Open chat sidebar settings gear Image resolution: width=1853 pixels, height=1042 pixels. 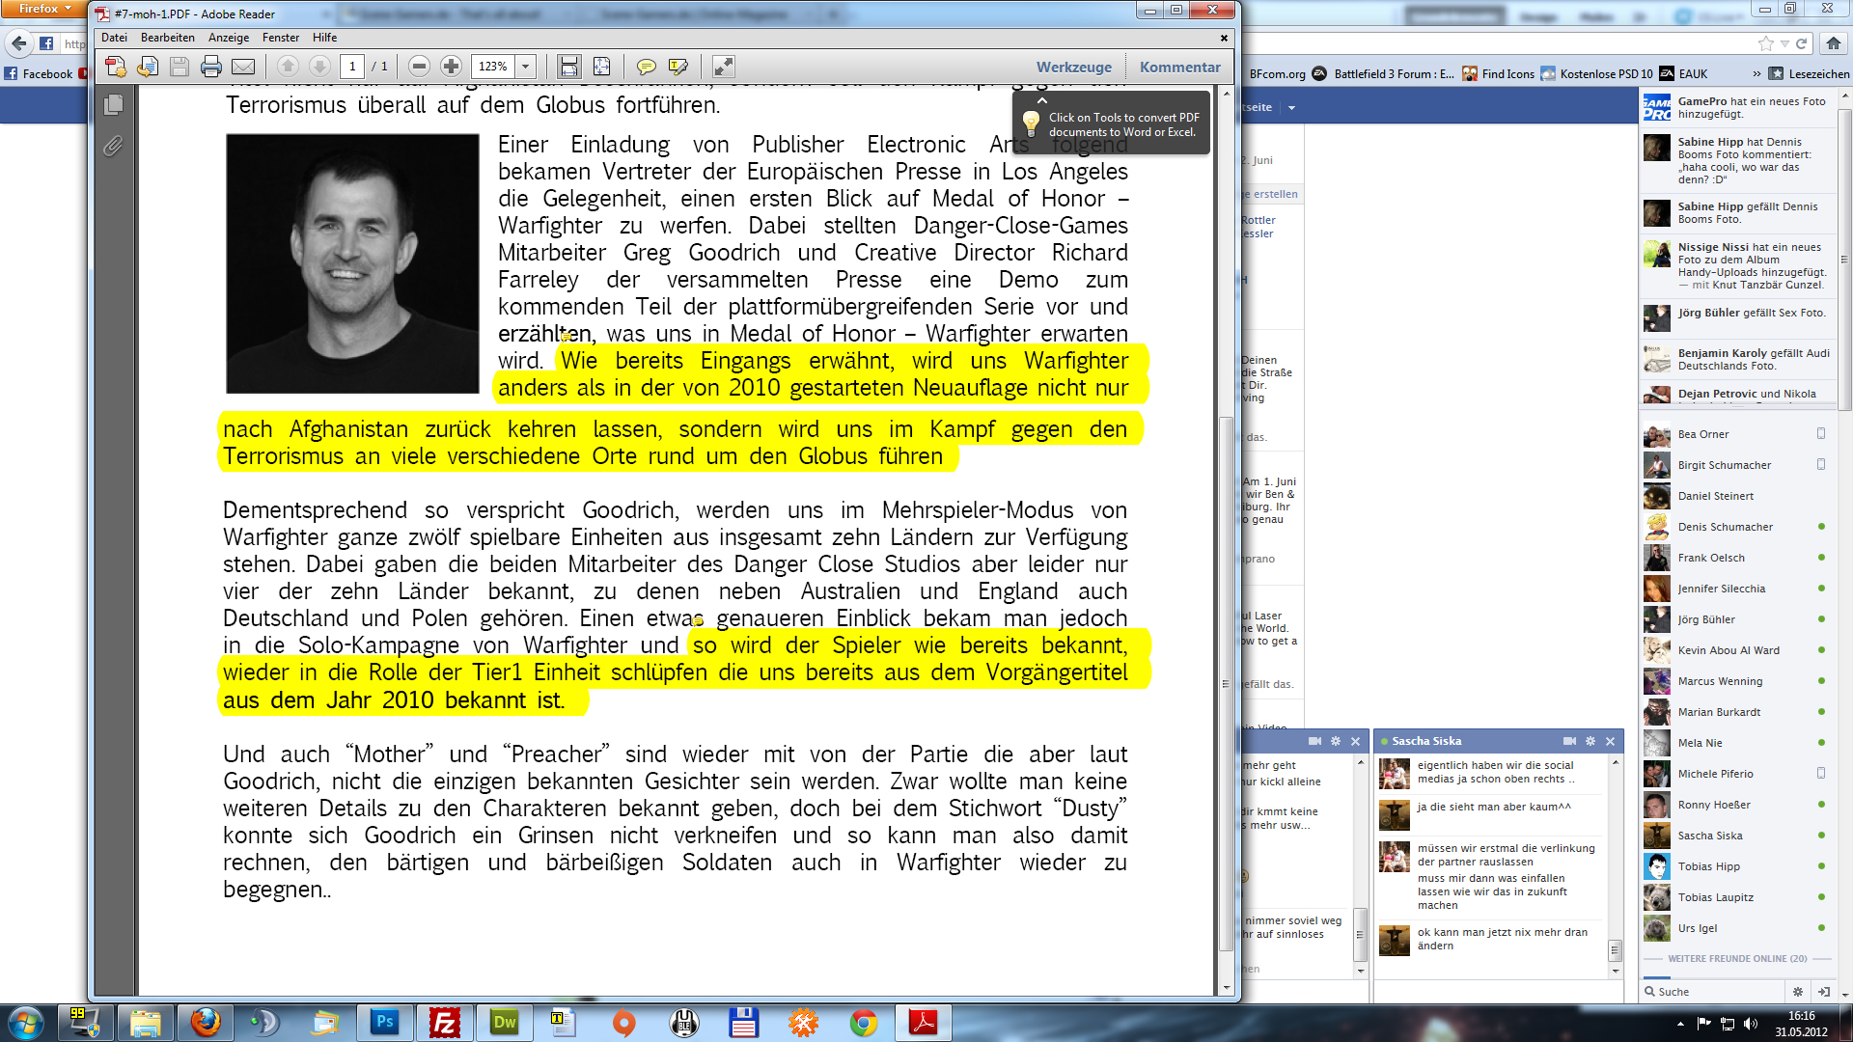pyautogui.click(x=1797, y=992)
